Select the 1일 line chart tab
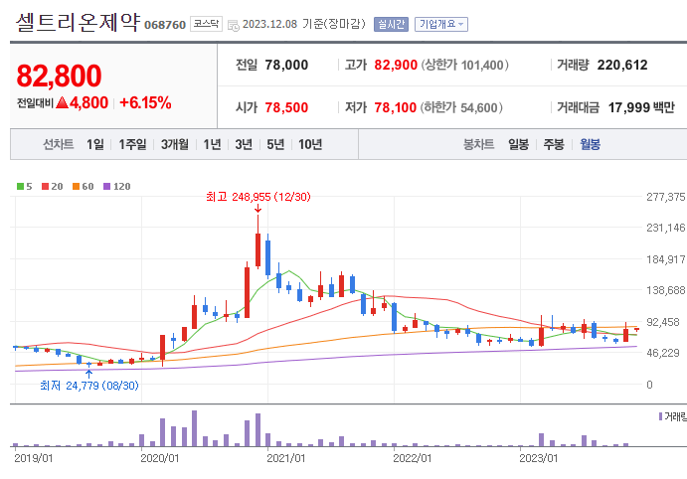Viewport: 687px width, 479px height. [x=95, y=144]
